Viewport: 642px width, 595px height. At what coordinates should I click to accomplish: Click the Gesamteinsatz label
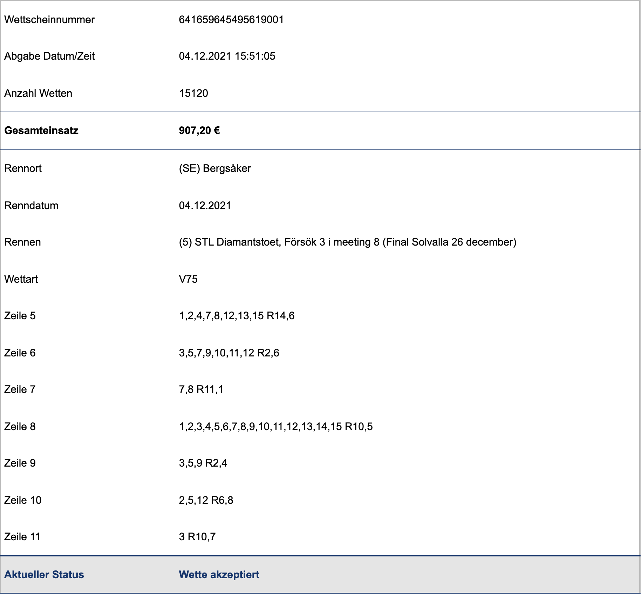click(41, 131)
